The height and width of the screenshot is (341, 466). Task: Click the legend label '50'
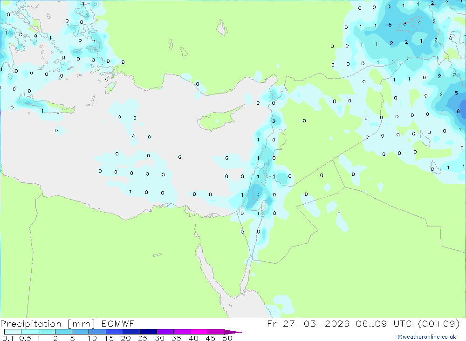coord(227,338)
